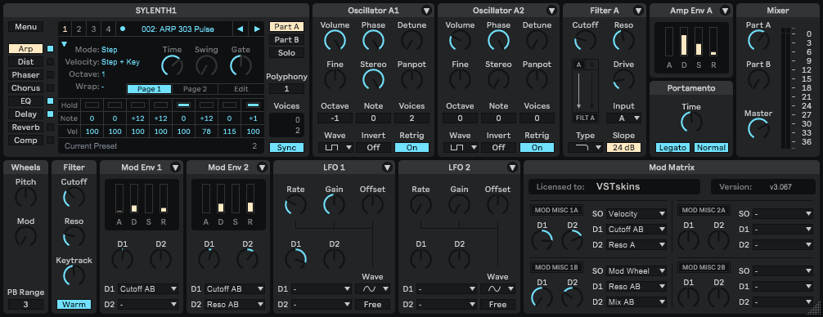
Task: Open Filter A Input dropdown
Action: pyautogui.click(x=623, y=118)
